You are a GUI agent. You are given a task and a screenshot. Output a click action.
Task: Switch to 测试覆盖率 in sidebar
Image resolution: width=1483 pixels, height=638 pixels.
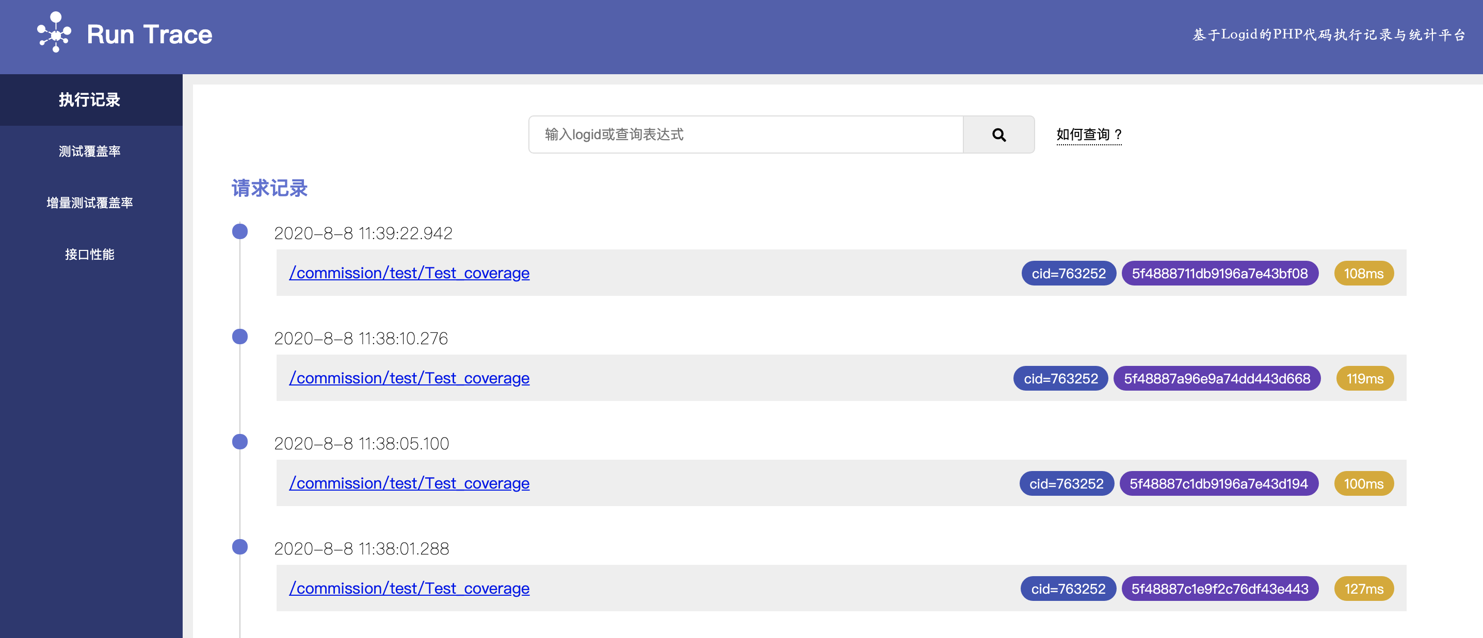(x=90, y=151)
